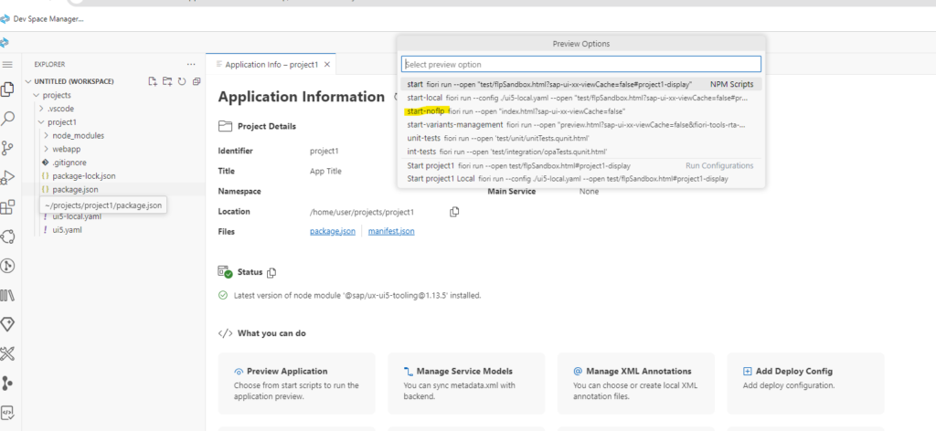The width and height of the screenshot is (936, 431).
Task: Focus the Select preview option input
Action: click(x=581, y=64)
